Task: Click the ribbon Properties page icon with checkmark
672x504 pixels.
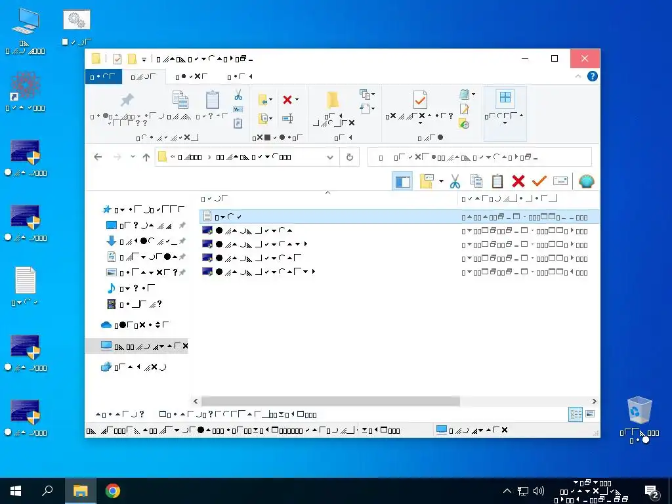Action: click(x=420, y=100)
